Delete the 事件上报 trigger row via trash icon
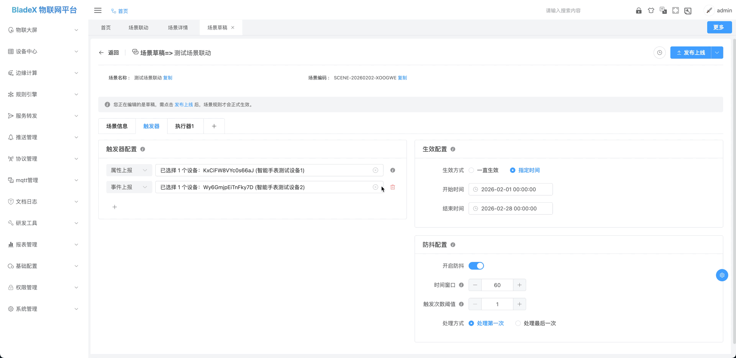Screen dimensions: 736x358 [392, 187]
